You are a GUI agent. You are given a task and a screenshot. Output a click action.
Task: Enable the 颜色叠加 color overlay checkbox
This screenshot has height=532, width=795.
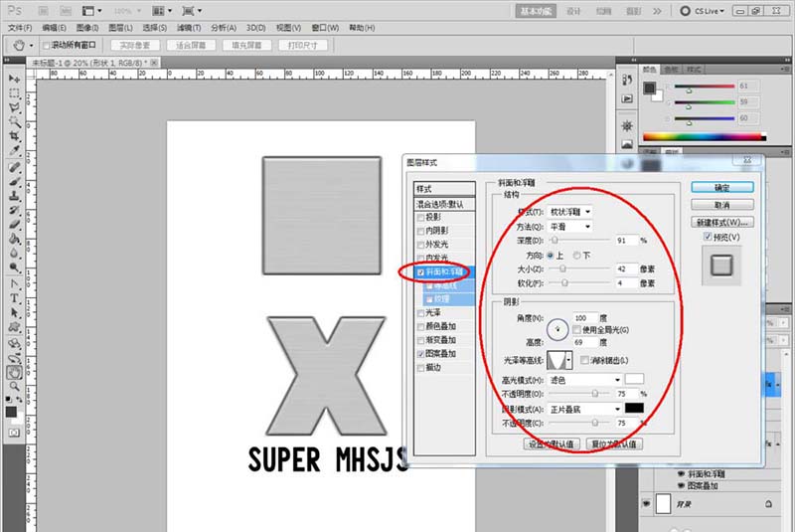(x=420, y=326)
